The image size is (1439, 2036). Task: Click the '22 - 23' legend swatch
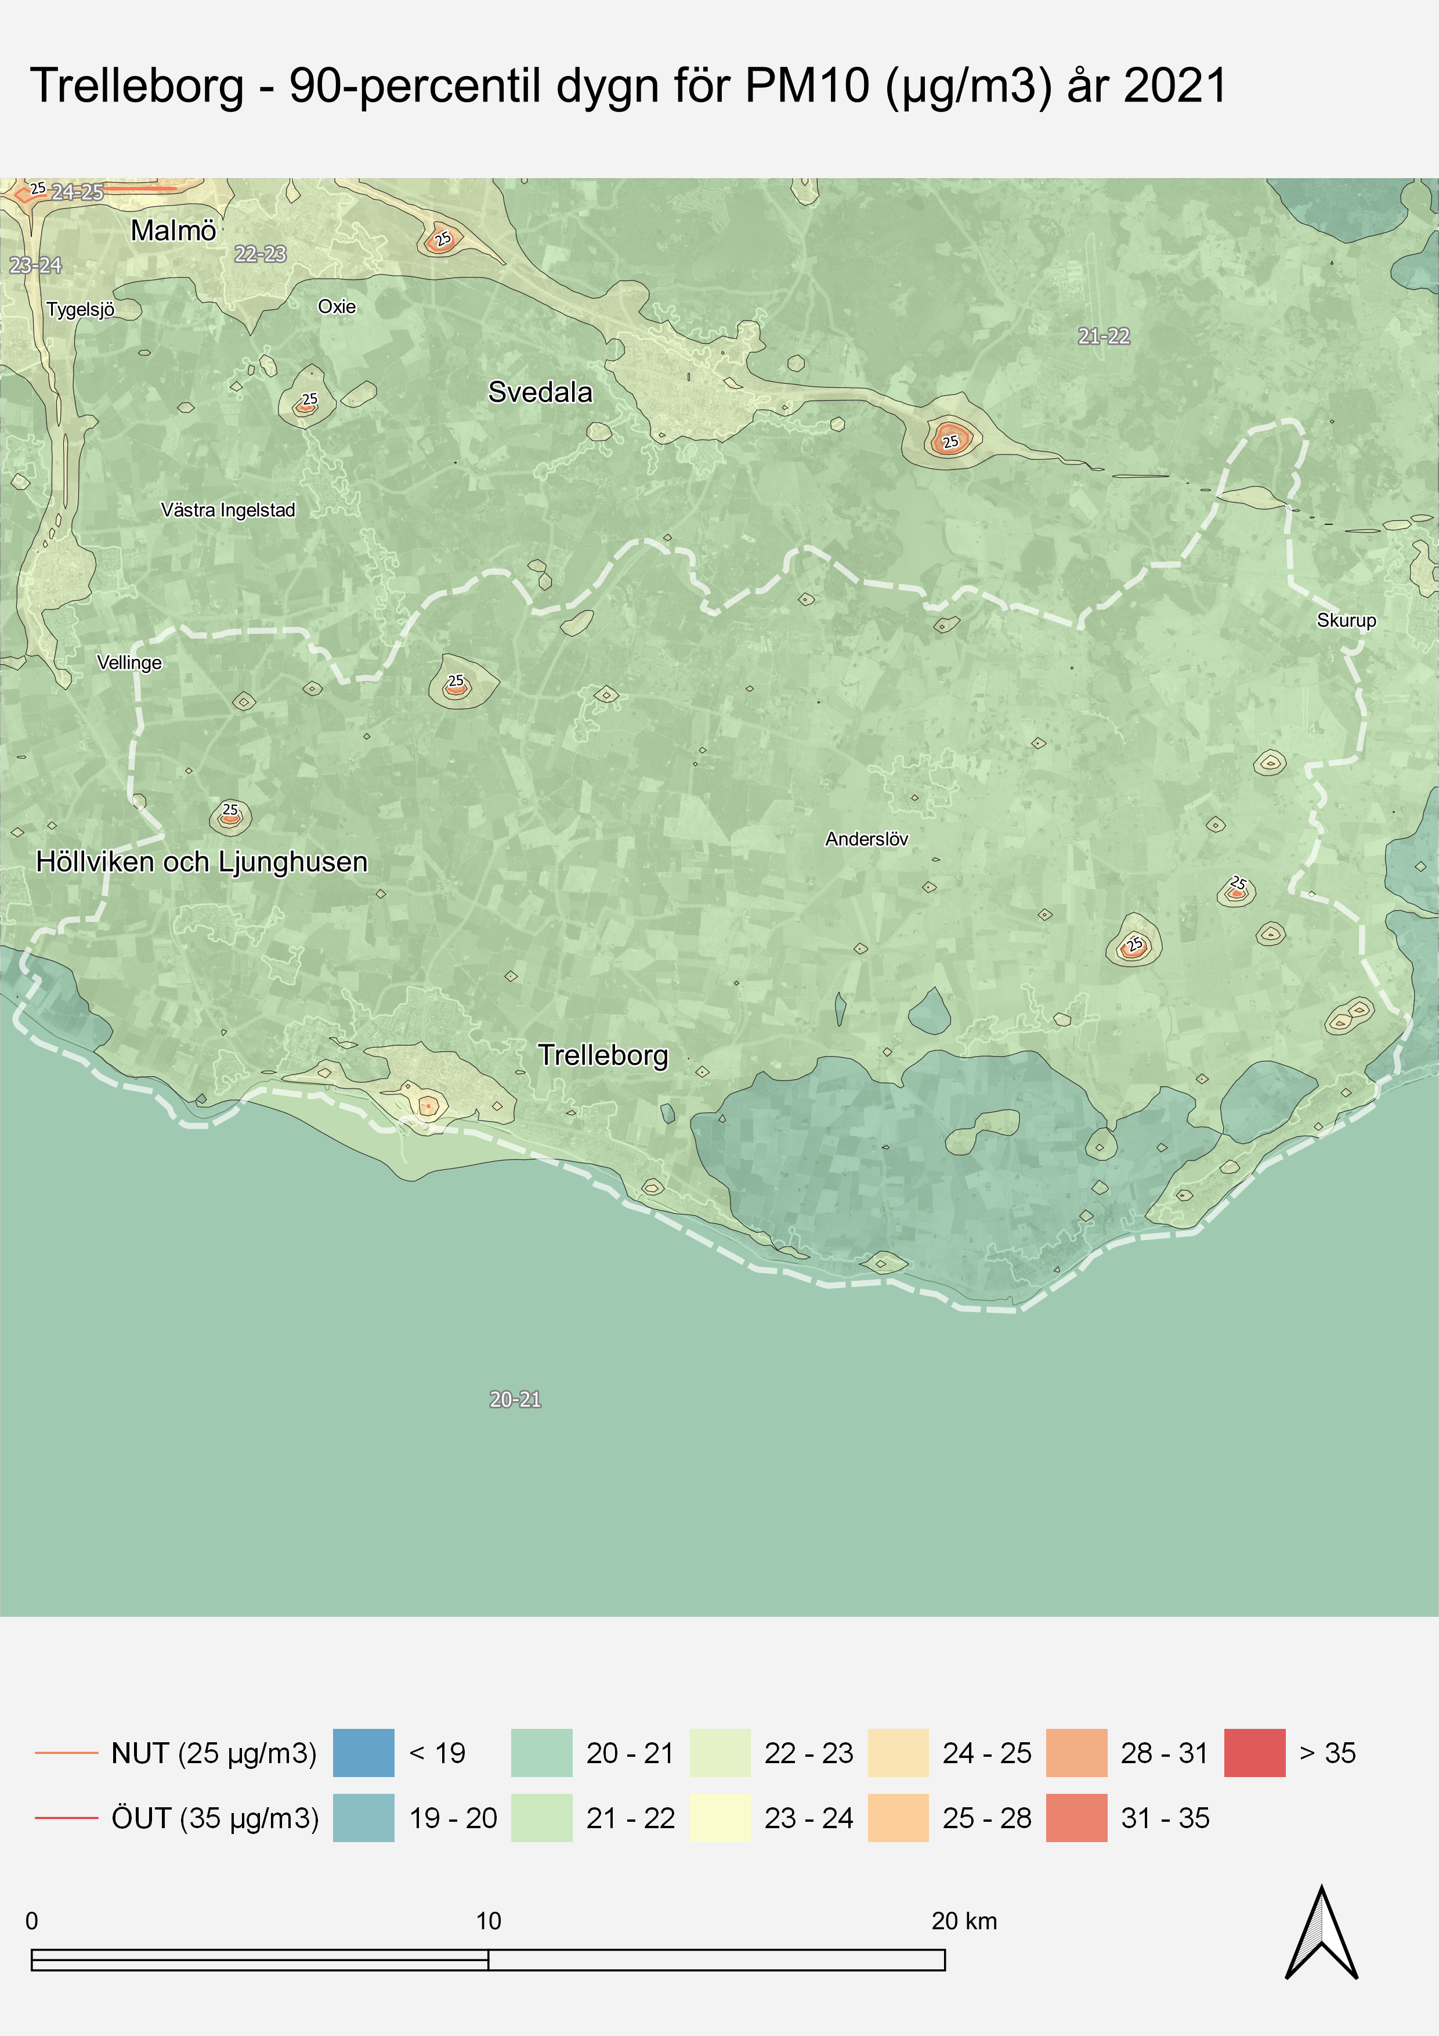pos(719,1752)
